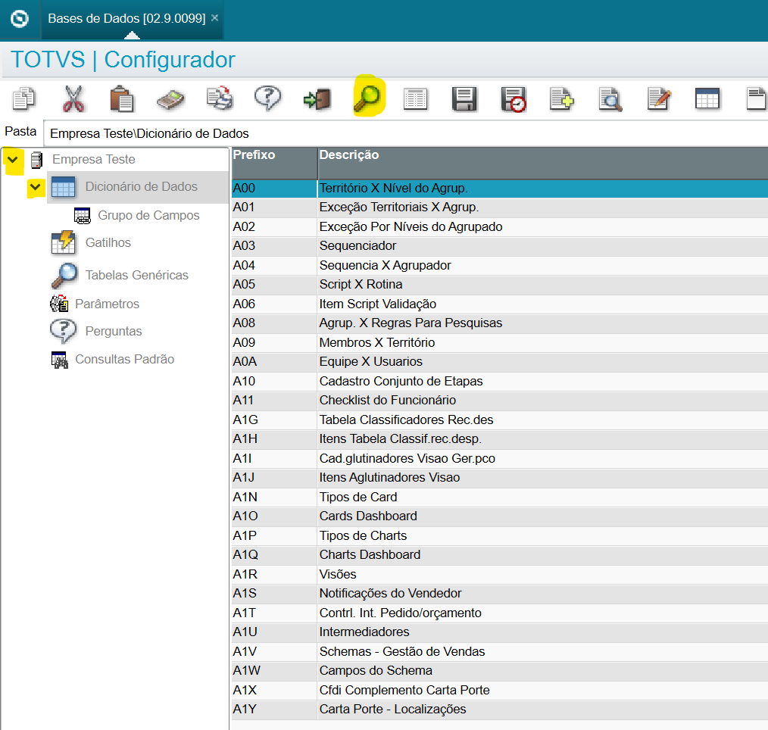Select the Cadastro Conjunto de Etapas row

click(500, 382)
